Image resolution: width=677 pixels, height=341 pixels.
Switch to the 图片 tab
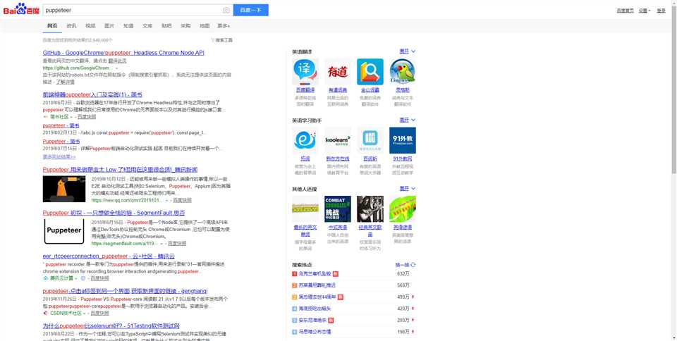(109, 26)
